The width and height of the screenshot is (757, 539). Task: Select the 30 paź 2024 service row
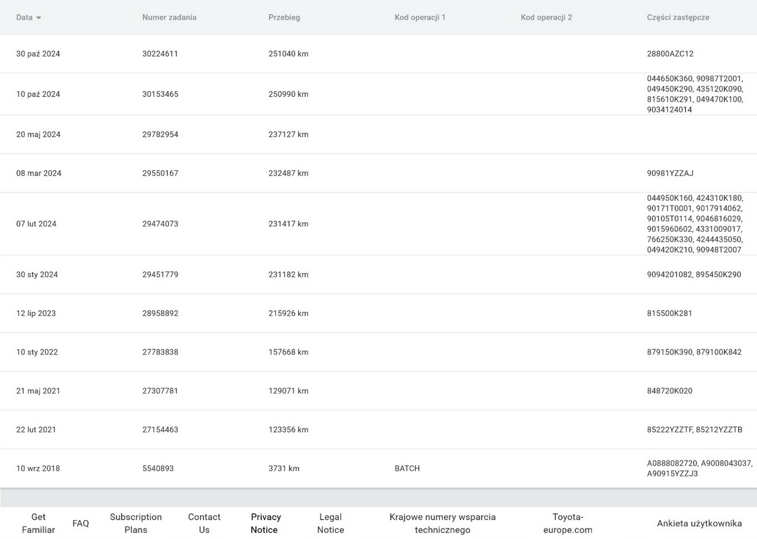[38, 54]
